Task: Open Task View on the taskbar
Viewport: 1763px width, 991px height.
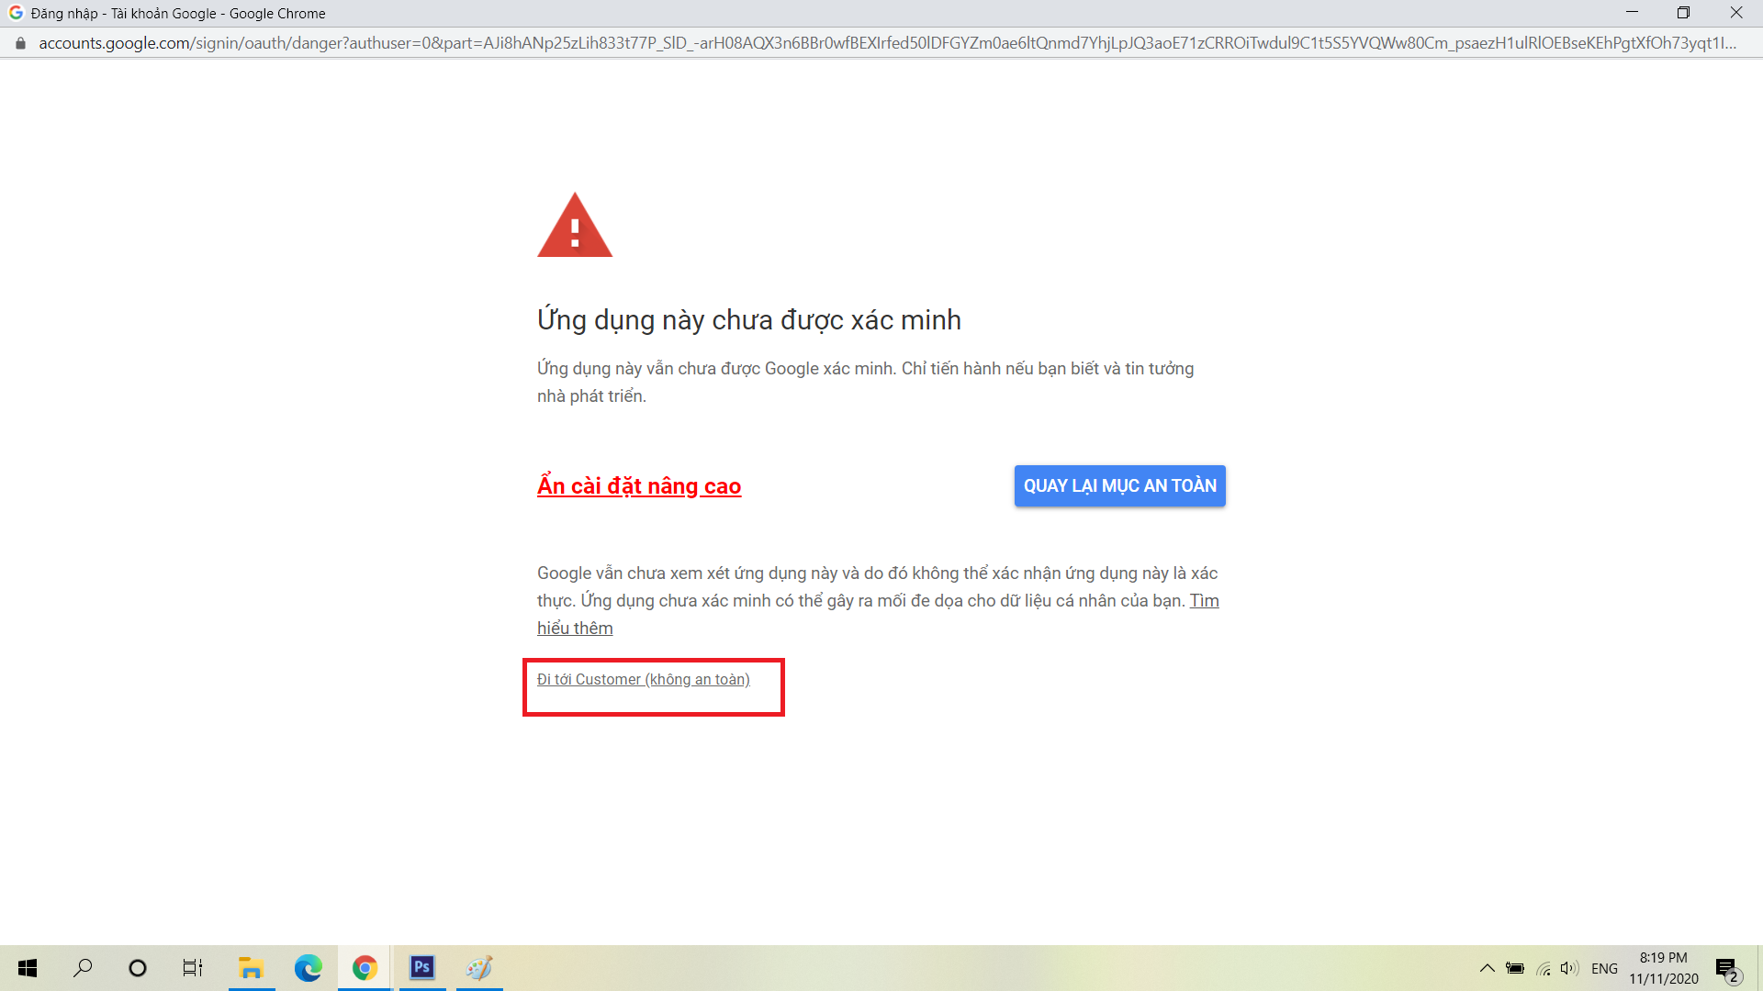Action: [192, 968]
